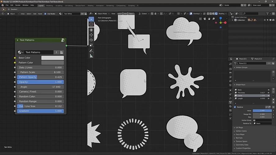The height and width of the screenshot is (155, 276).
Task: Collapse the Shape Keys panel
Action: 234,85
